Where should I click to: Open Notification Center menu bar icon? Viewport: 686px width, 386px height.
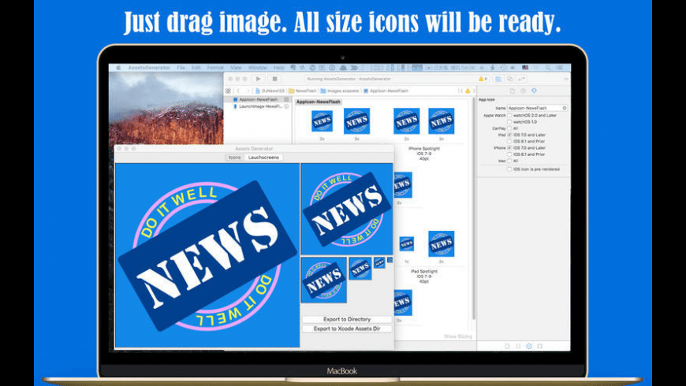click(560, 68)
